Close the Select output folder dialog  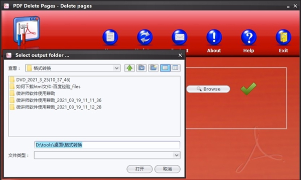[180, 55]
